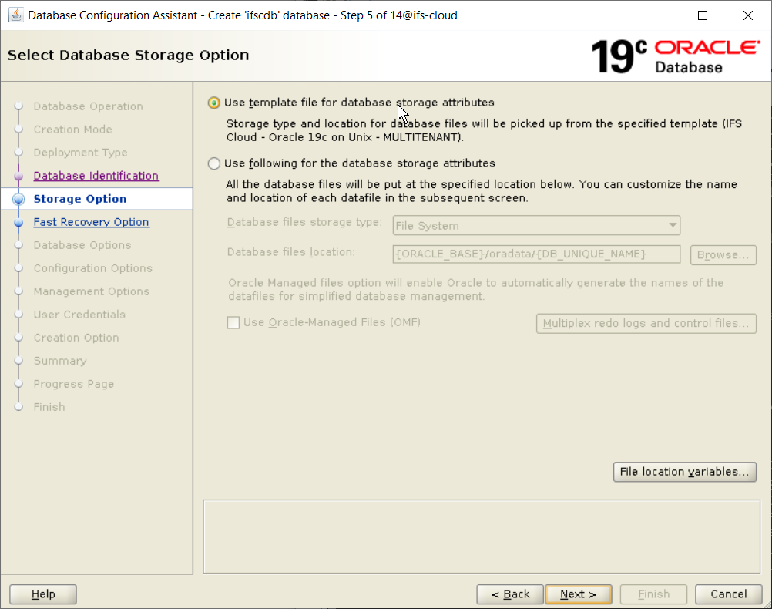Click Database Operation step in sidebar

coord(88,106)
